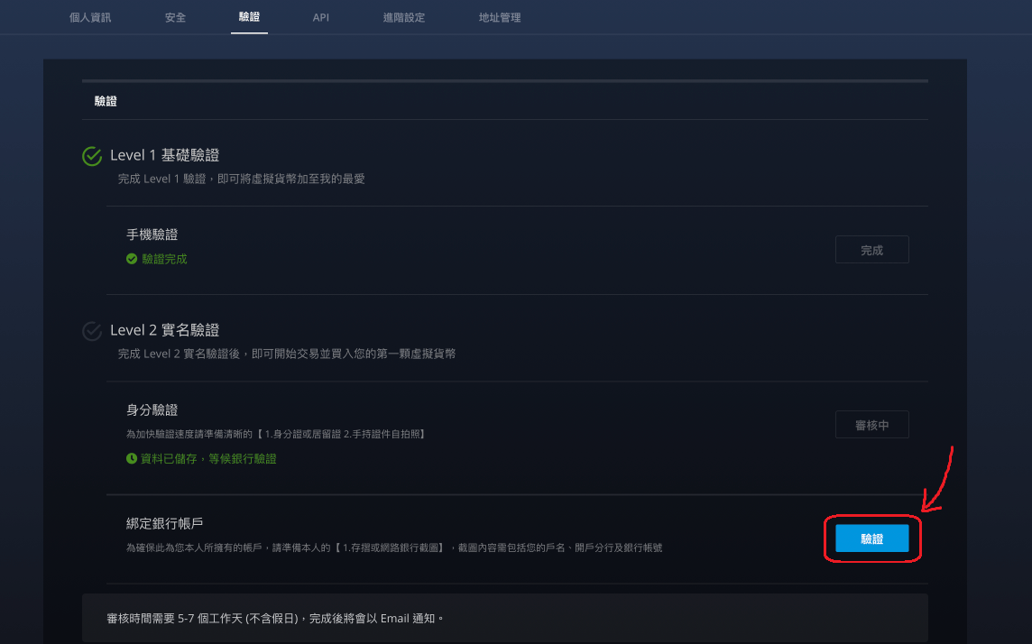Click the Level 2 實名驗證 circle checkmark icon
The width and height of the screenshot is (1032, 644).
(91, 330)
